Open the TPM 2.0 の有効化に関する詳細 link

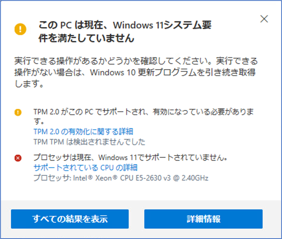pyautogui.click(x=83, y=132)
